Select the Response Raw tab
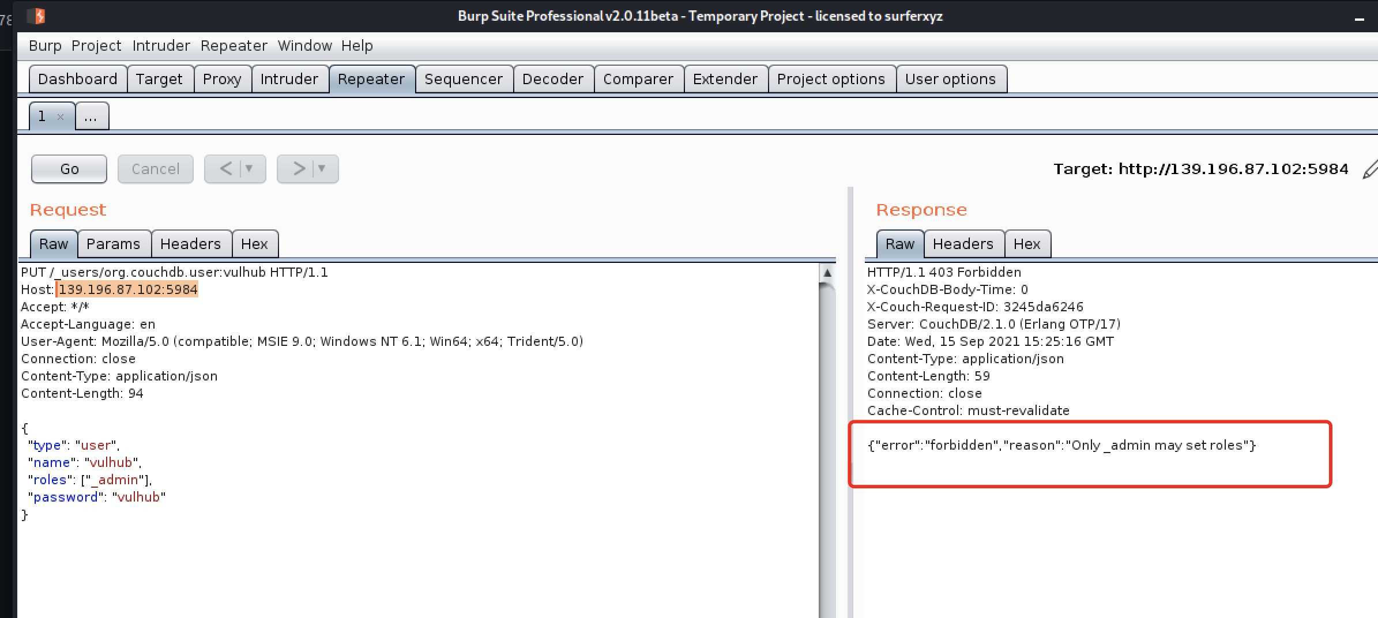The image size is (1378, 618). tap(900, 244)
